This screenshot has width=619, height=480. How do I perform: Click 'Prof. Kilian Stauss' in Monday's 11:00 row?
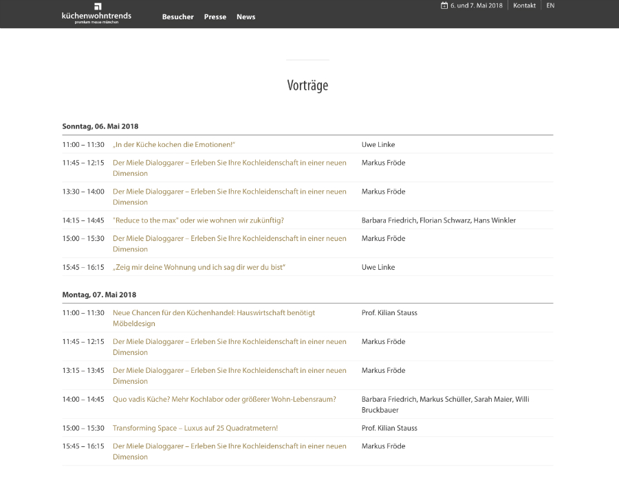click(389, 313)
